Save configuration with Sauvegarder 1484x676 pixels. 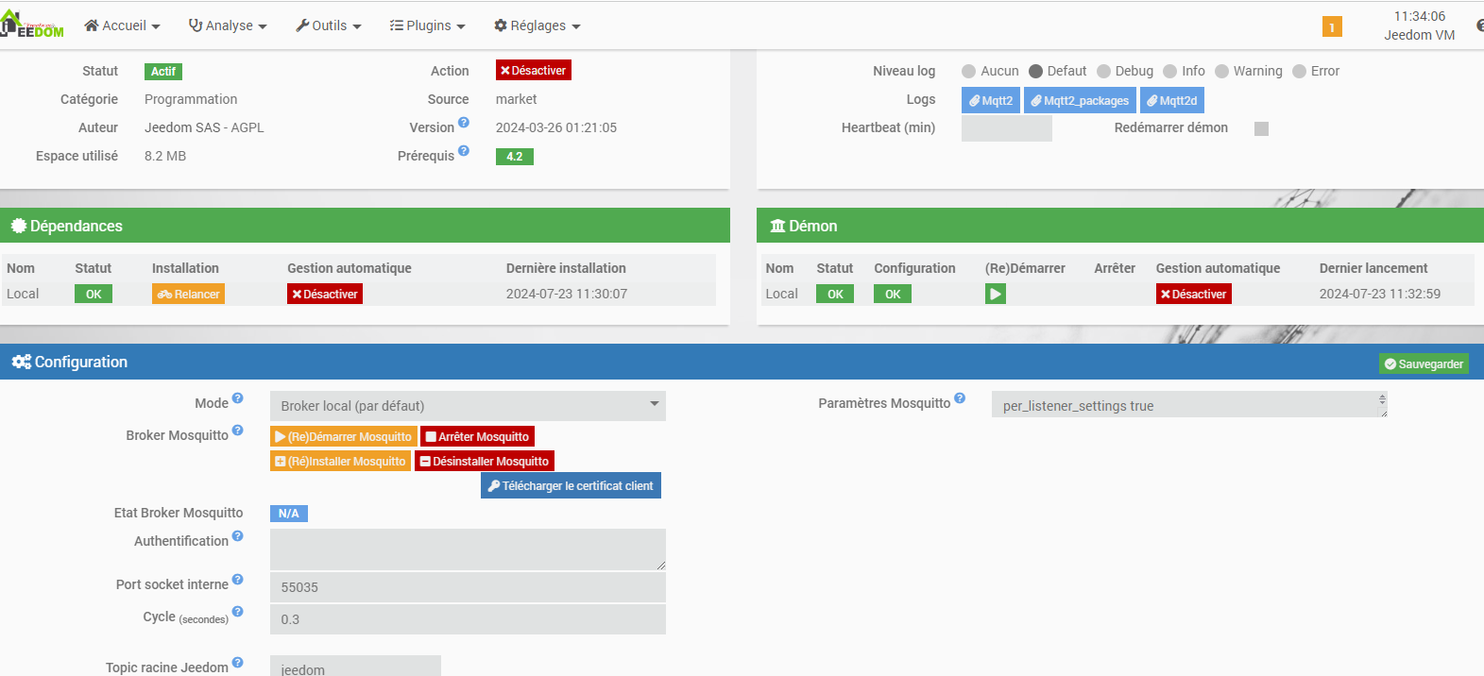click(x=1424, y=364)
